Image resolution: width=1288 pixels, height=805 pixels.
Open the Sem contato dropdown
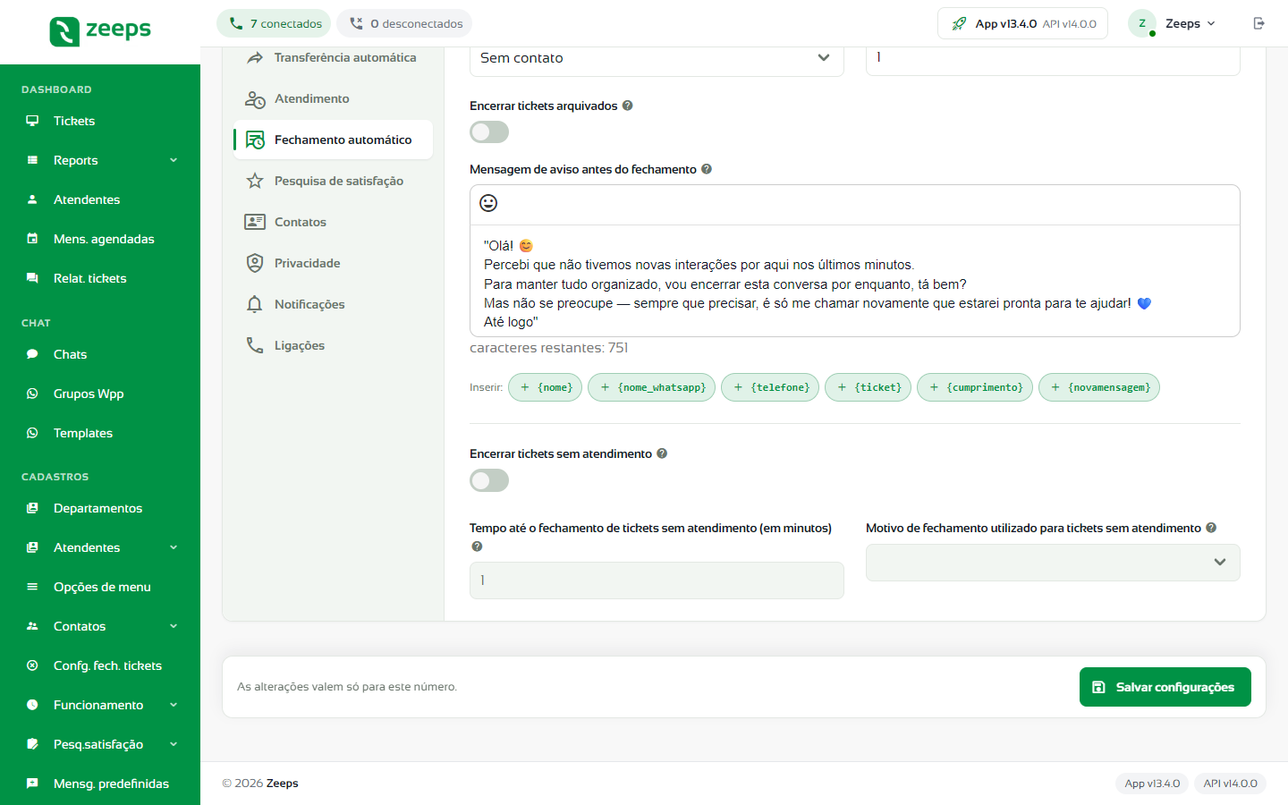click(x=657, y=58)
